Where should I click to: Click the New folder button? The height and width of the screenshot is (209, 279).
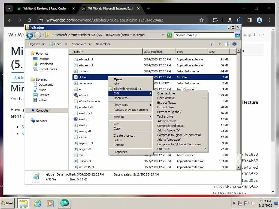pyautogui.click(x=103, y=44)
